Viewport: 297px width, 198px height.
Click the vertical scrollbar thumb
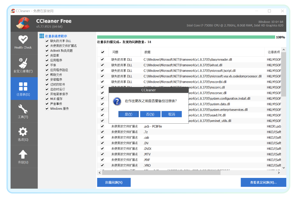pos(284,74)
